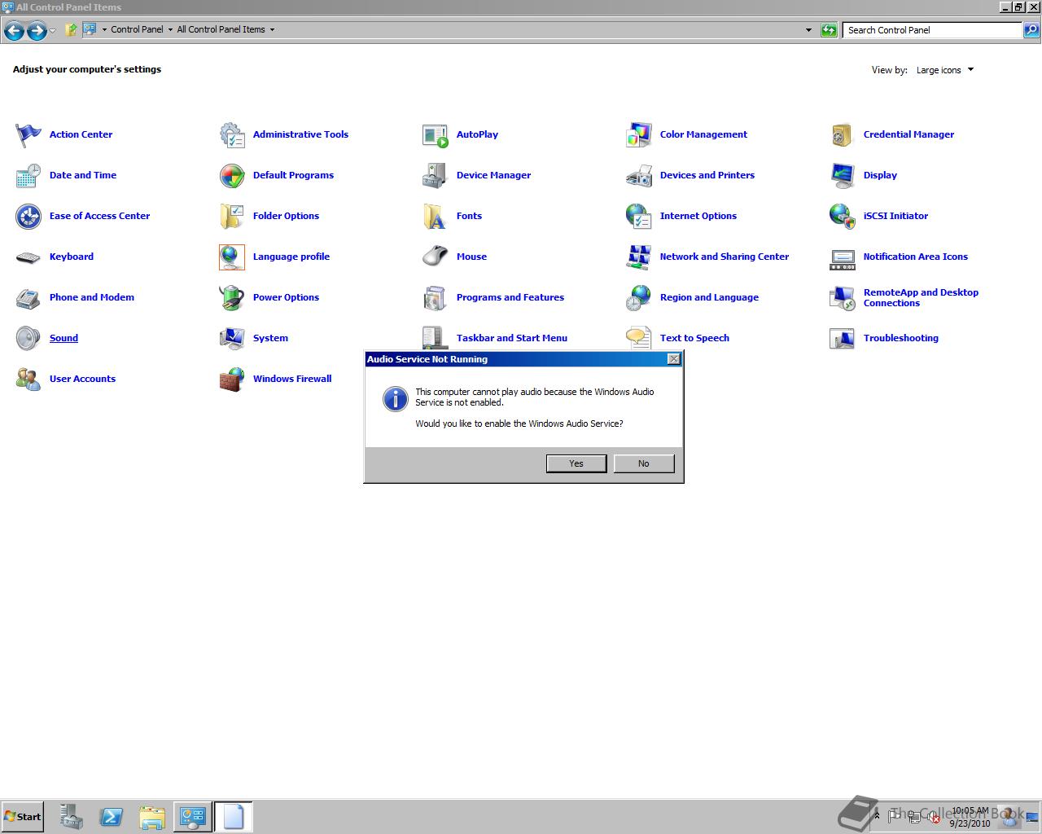The height and width of the screenshot is (834, 1042).
Task: Open the Start menu
Action: (22, 816)
